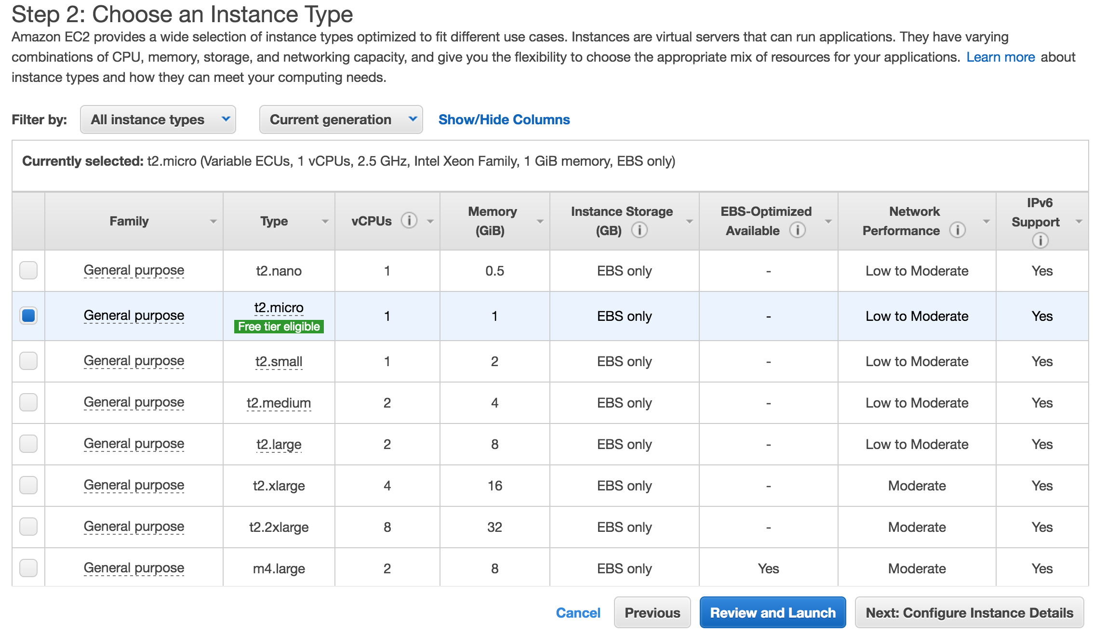Click the Previous button

652,613
